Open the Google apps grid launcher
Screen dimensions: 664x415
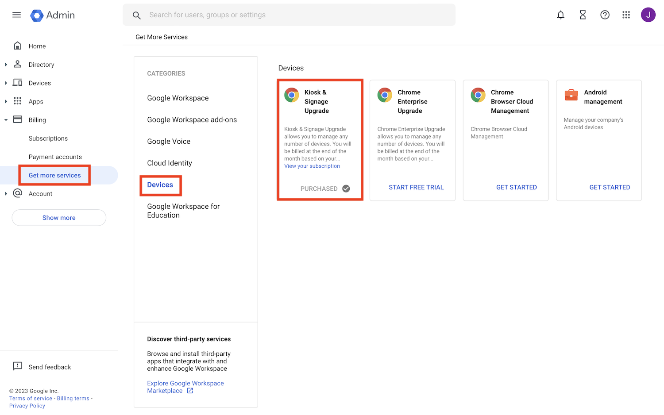click(x=626, y=15)
